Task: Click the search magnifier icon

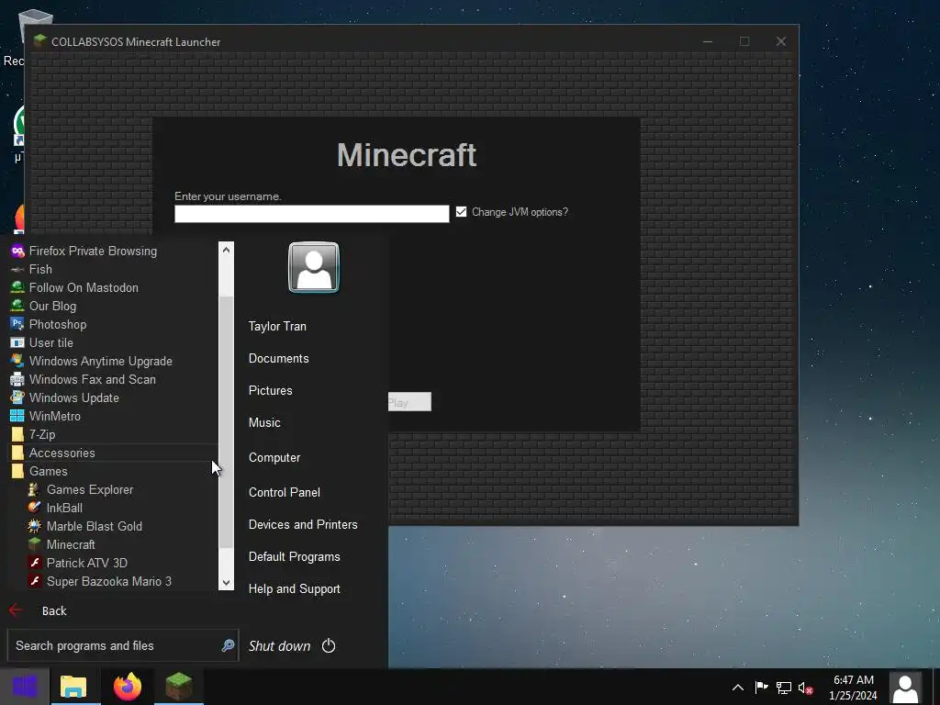Action: 228,645
